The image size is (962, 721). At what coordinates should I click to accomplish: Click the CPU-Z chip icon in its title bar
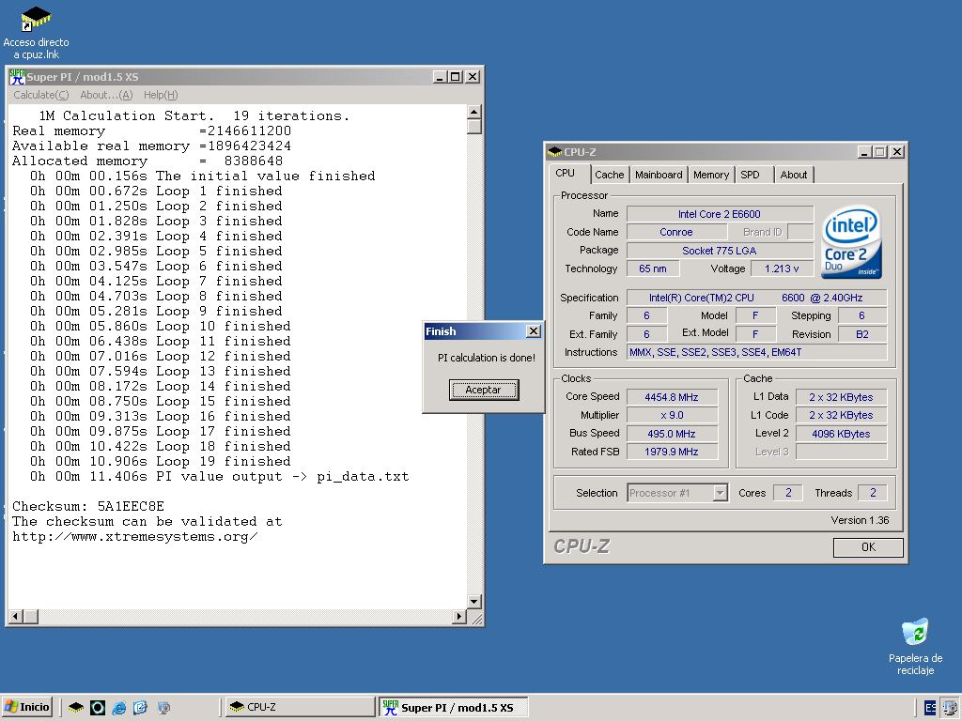[554, 151]
